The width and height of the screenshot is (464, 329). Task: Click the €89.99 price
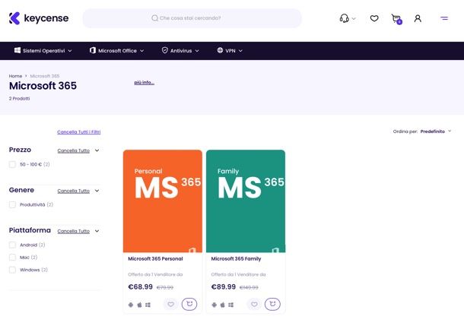click(224, 286)
